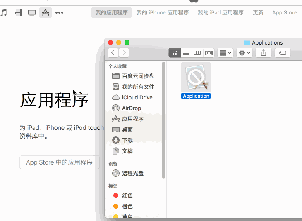Viewport: 302px width, 221px height.
Task: Open the App Store tab
Action: [x=285, y=13]
